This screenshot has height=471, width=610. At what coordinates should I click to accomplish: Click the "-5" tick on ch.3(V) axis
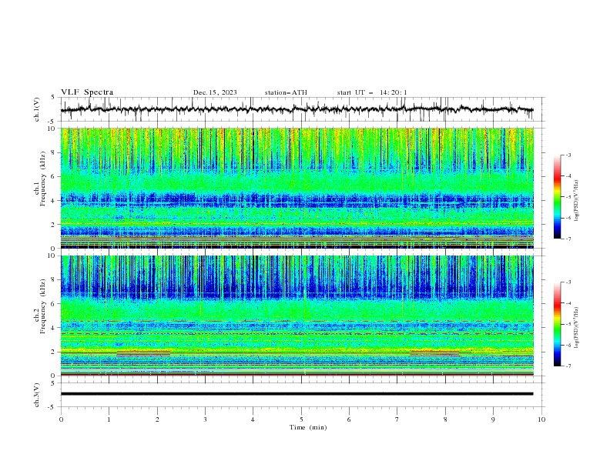[52, 407]
